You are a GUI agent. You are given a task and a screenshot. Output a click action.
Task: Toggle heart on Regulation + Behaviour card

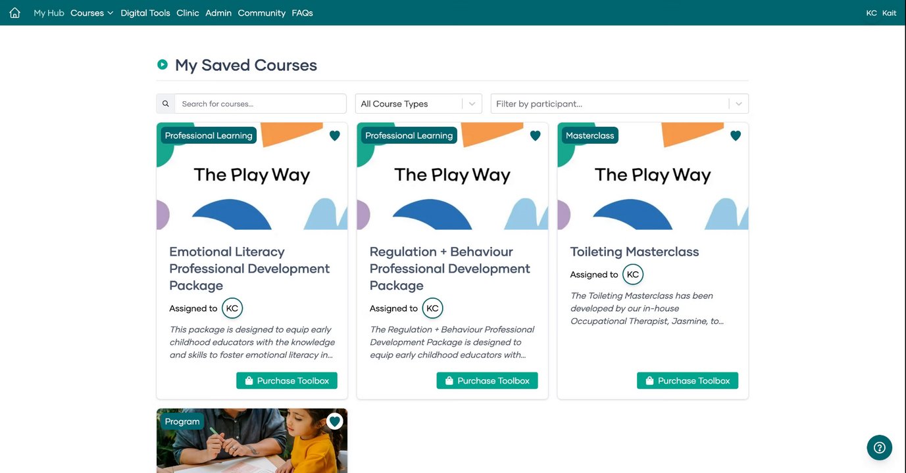coord(535,135)
